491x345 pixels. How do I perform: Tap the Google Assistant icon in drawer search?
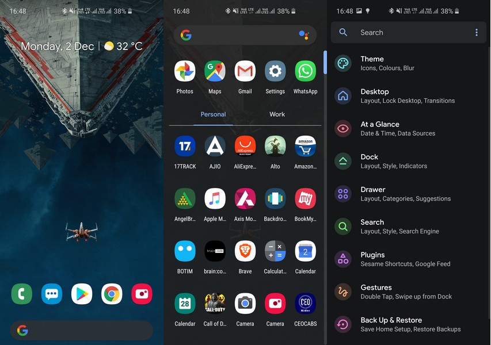coord(304,34)
